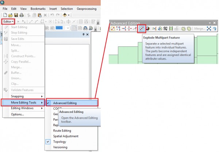Screen dimensions: 219x152
Task: Toggle the highlighted Editor Toolbar button
Action: tap(74, 28)
